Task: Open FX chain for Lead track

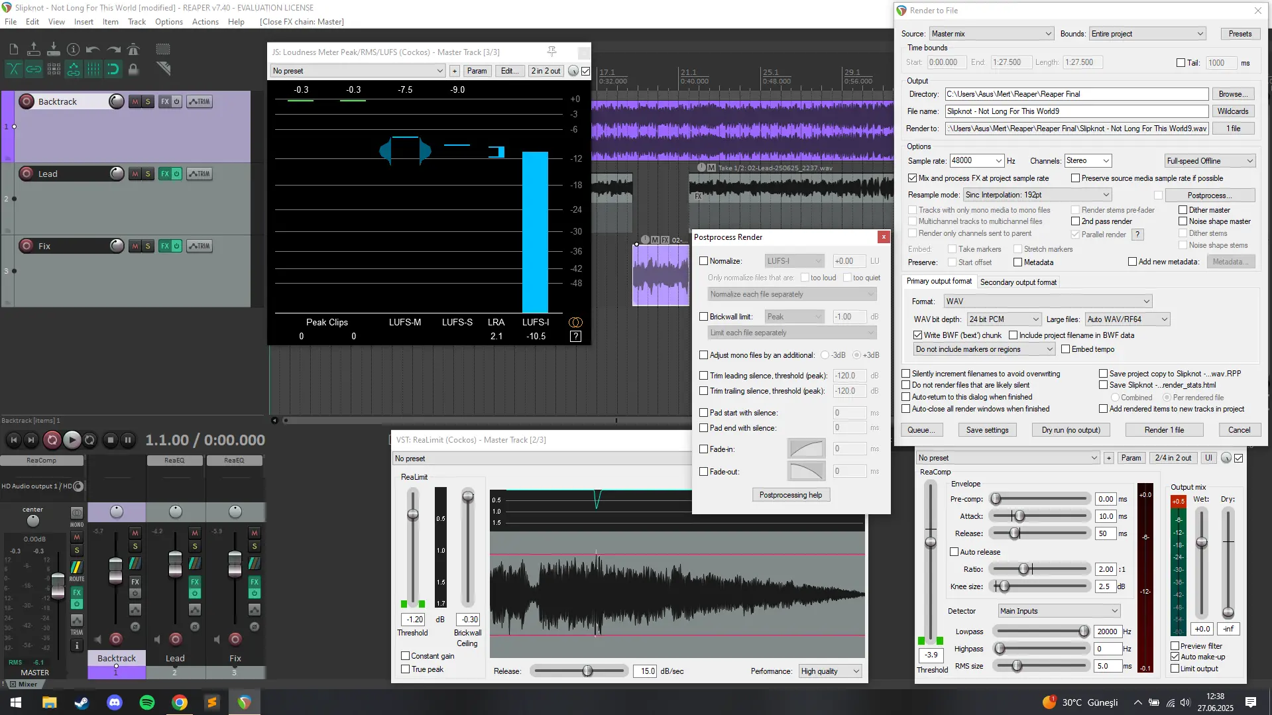Action: click(x=165, y=174)
